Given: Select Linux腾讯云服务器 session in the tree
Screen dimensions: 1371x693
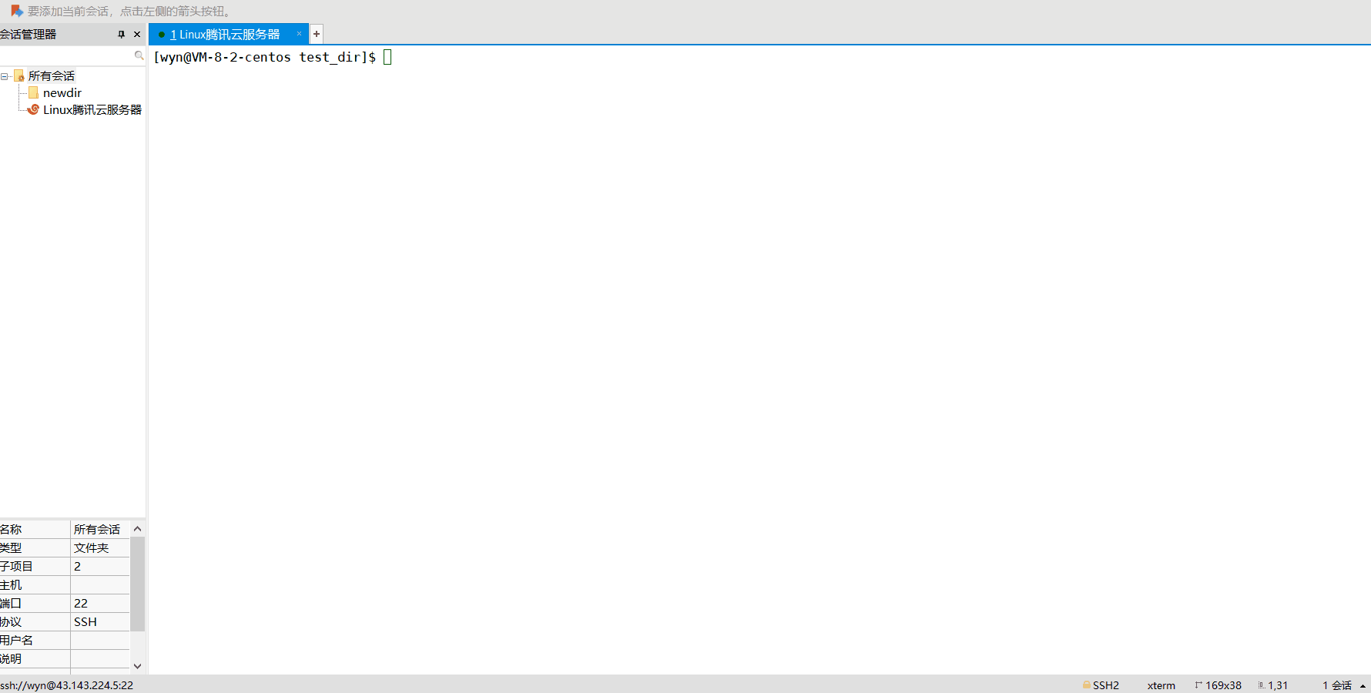Looking at the screenshot, I should click(x=92, y=109).
